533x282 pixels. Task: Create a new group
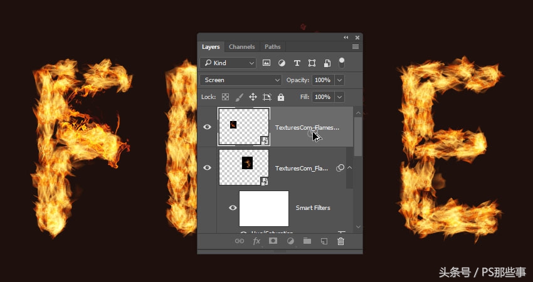307,241
